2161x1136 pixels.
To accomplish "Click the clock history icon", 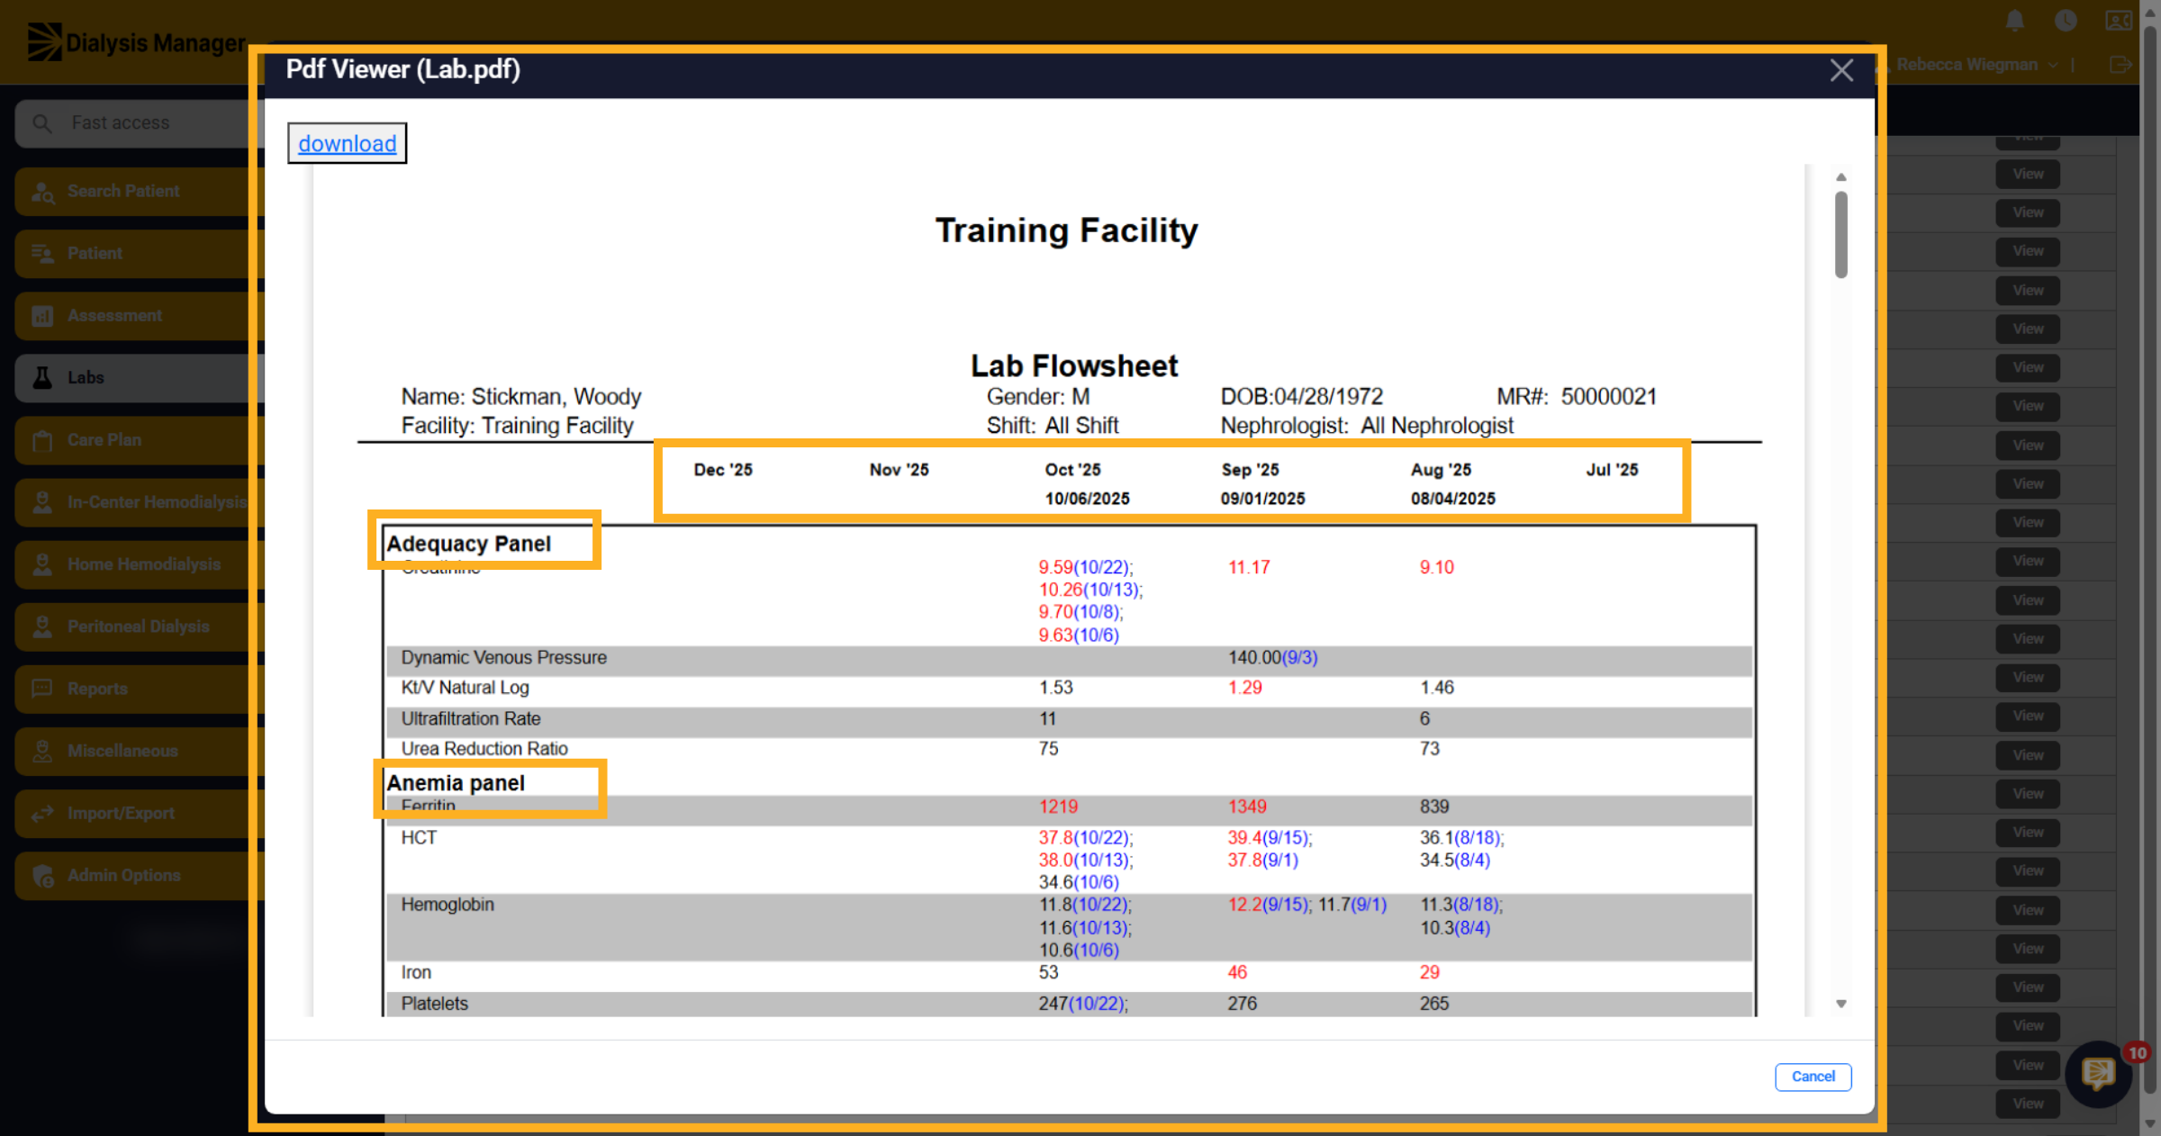I will 2066,21.
